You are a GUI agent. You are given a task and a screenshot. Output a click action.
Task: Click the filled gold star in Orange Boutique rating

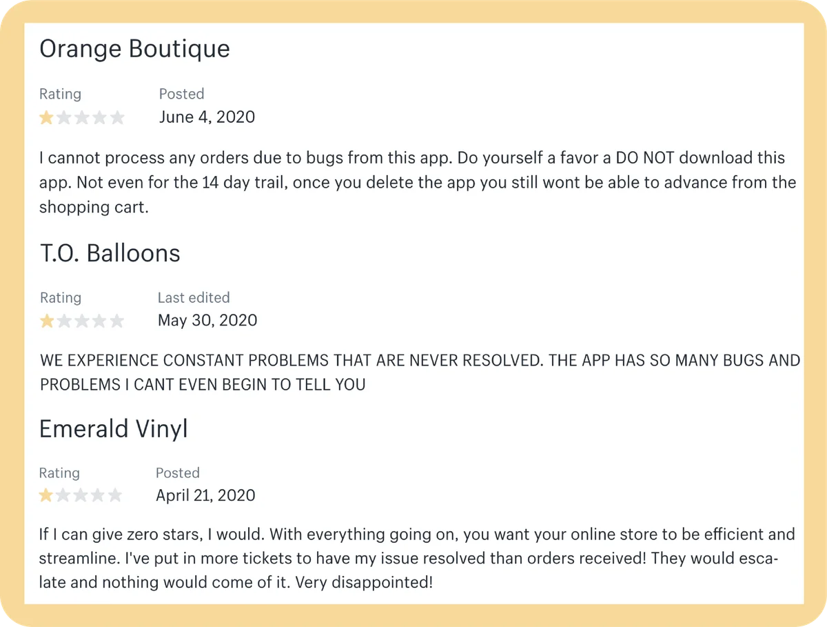click(47, 117)
